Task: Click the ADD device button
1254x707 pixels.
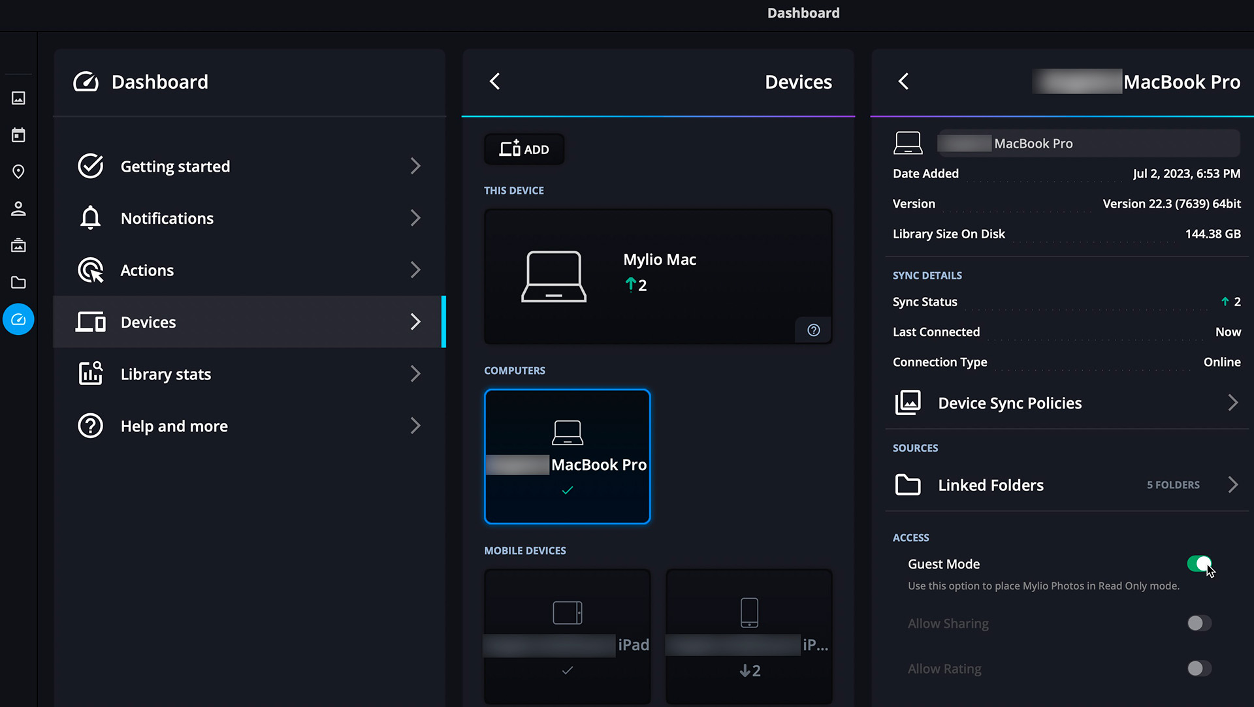Action: (524, 149)
